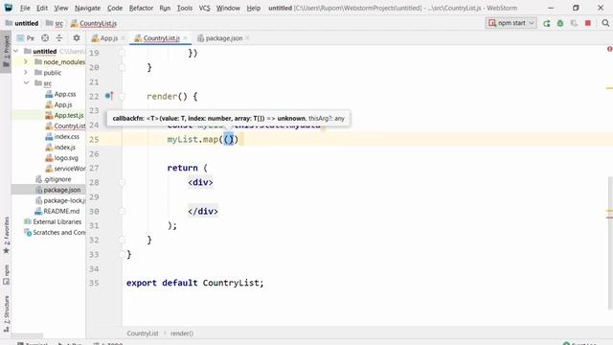Open the Structure tool window stripe button

coord(6,314)
